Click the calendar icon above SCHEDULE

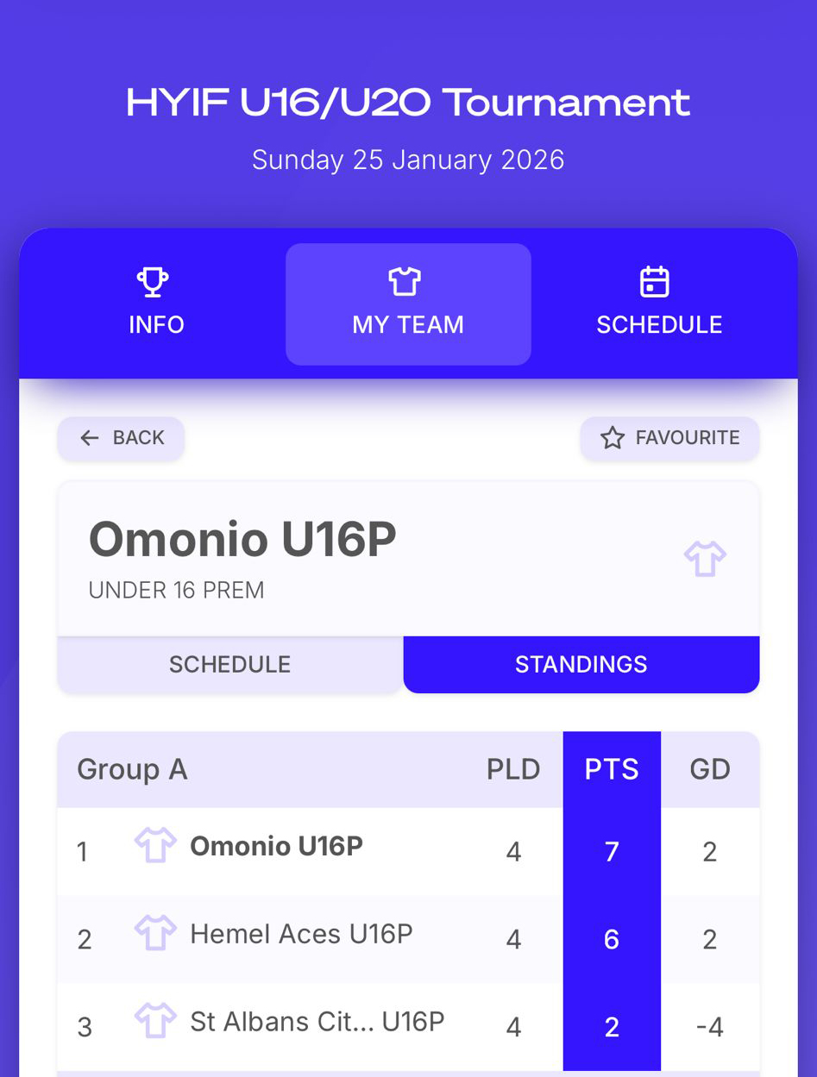[x=655, y=282]
